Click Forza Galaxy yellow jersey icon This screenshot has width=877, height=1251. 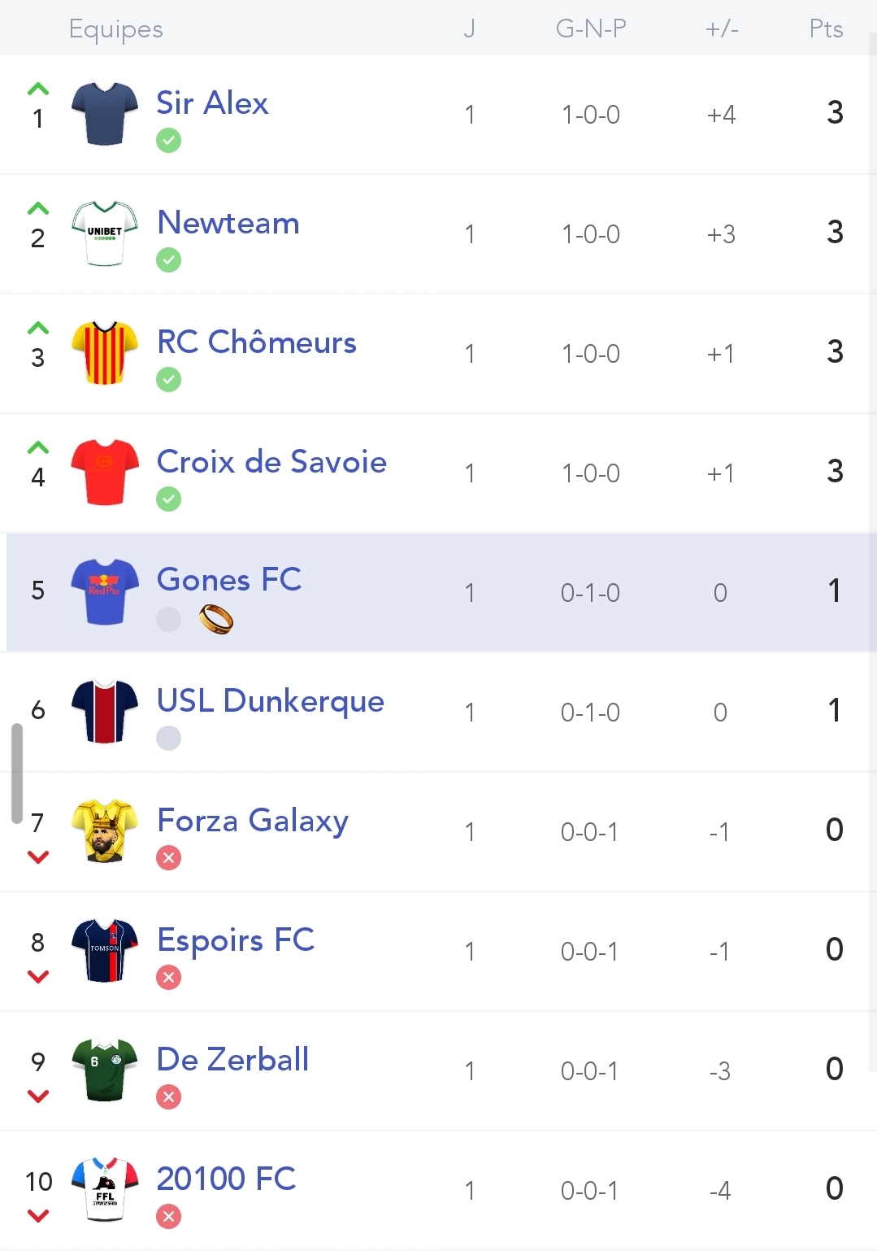point(105,830)
